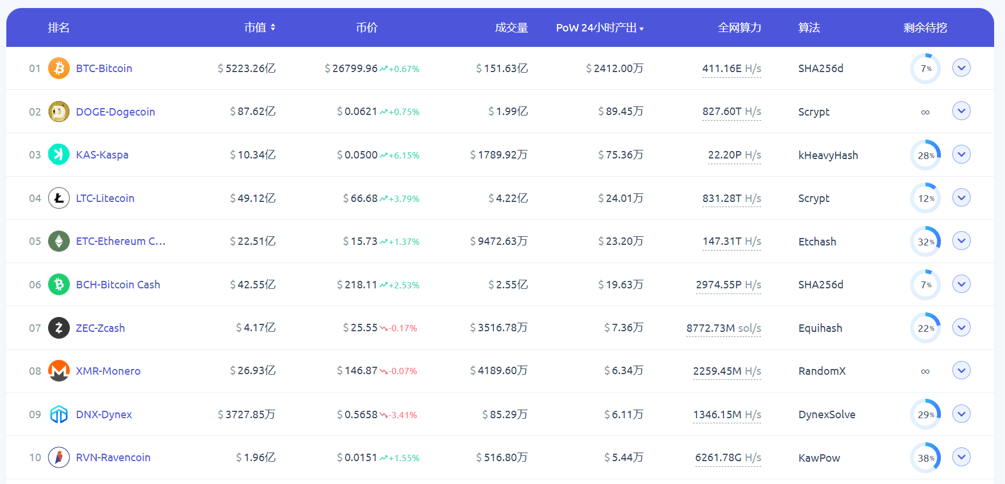
Task: Open the LTC-Litecoin coin link
Action: coord(105,198)
